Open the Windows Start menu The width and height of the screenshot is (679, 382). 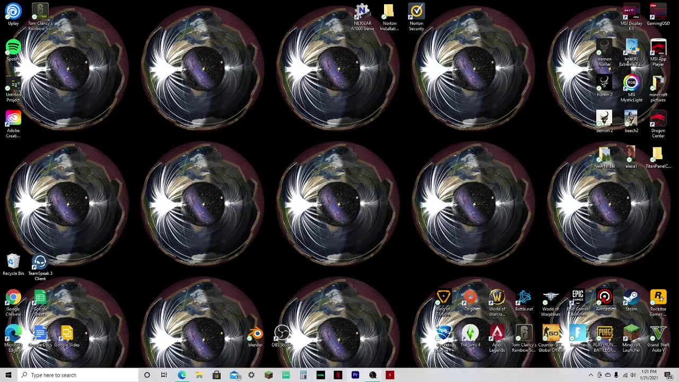(x=8, y=375)
